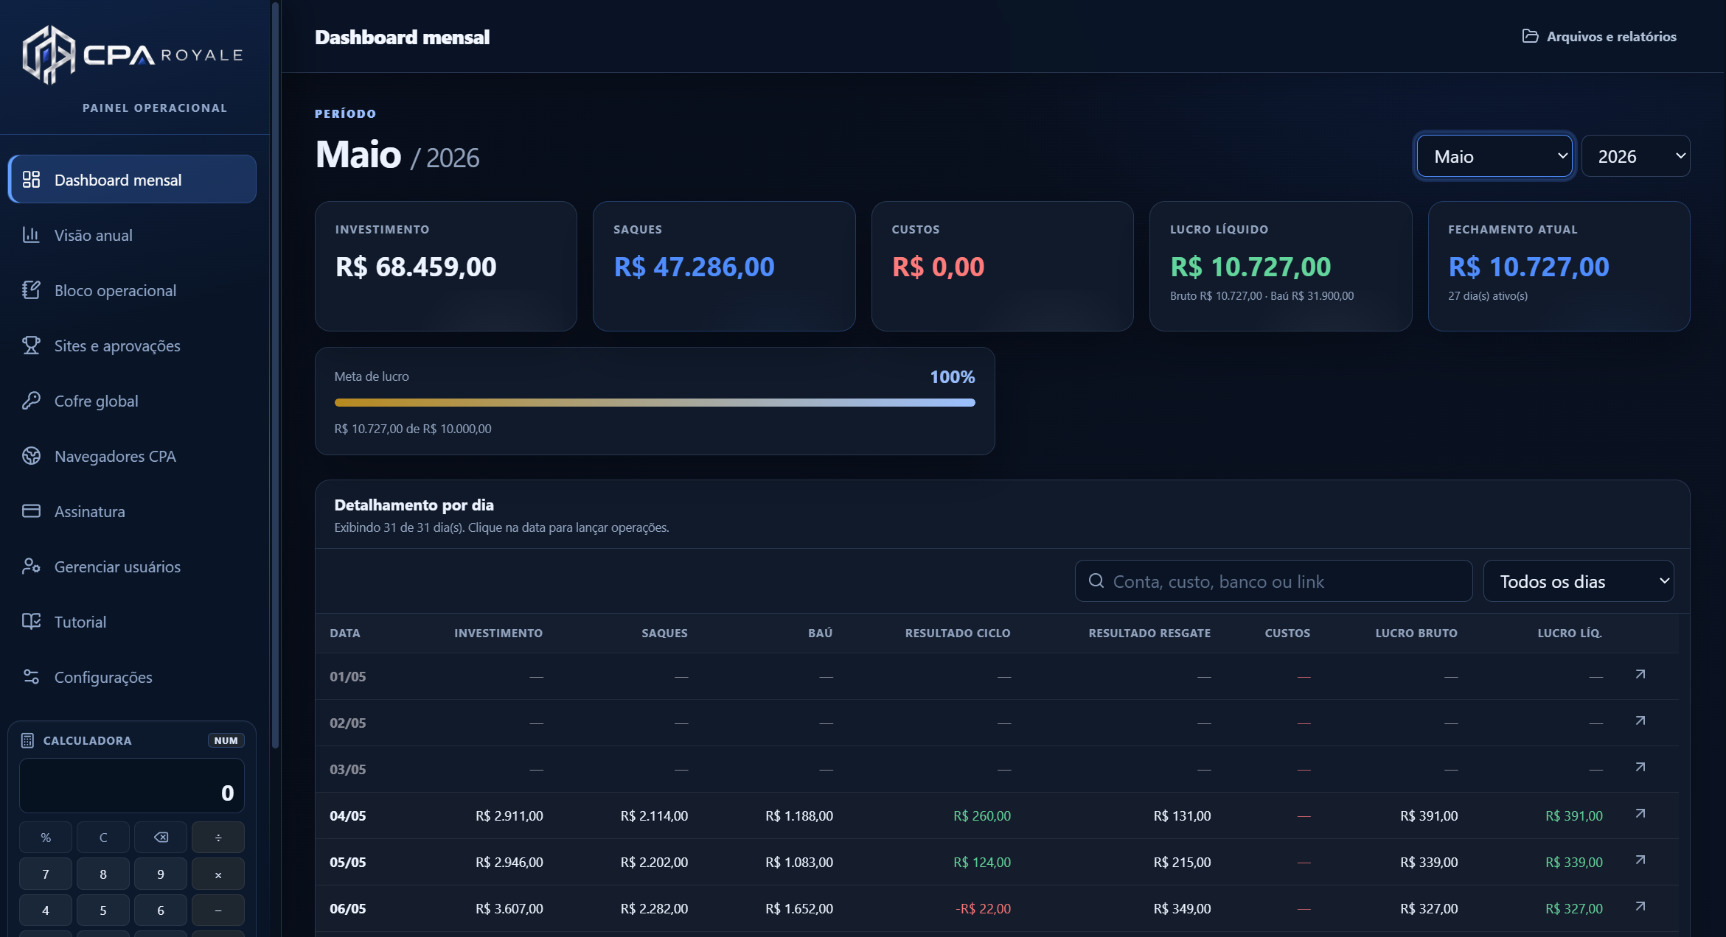Open Cofre global page
This screenshot has height=937, width=1726.
(133, 401)
